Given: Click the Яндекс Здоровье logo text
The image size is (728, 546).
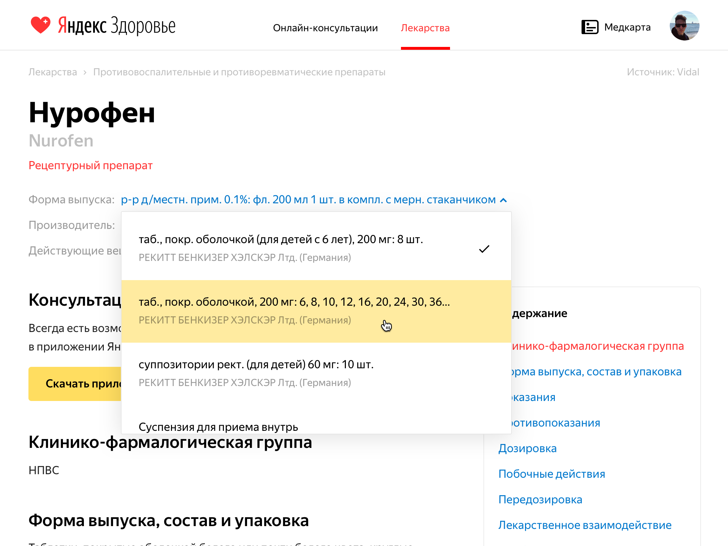Looking at the screenshot, I should (x=117, y=26).
